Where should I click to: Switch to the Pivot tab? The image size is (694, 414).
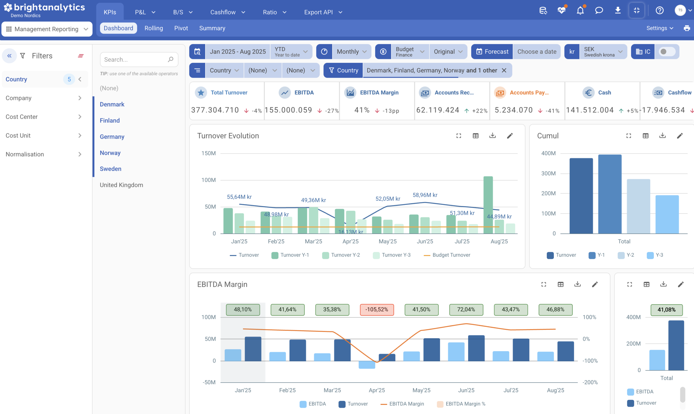(x=181, y=28)
